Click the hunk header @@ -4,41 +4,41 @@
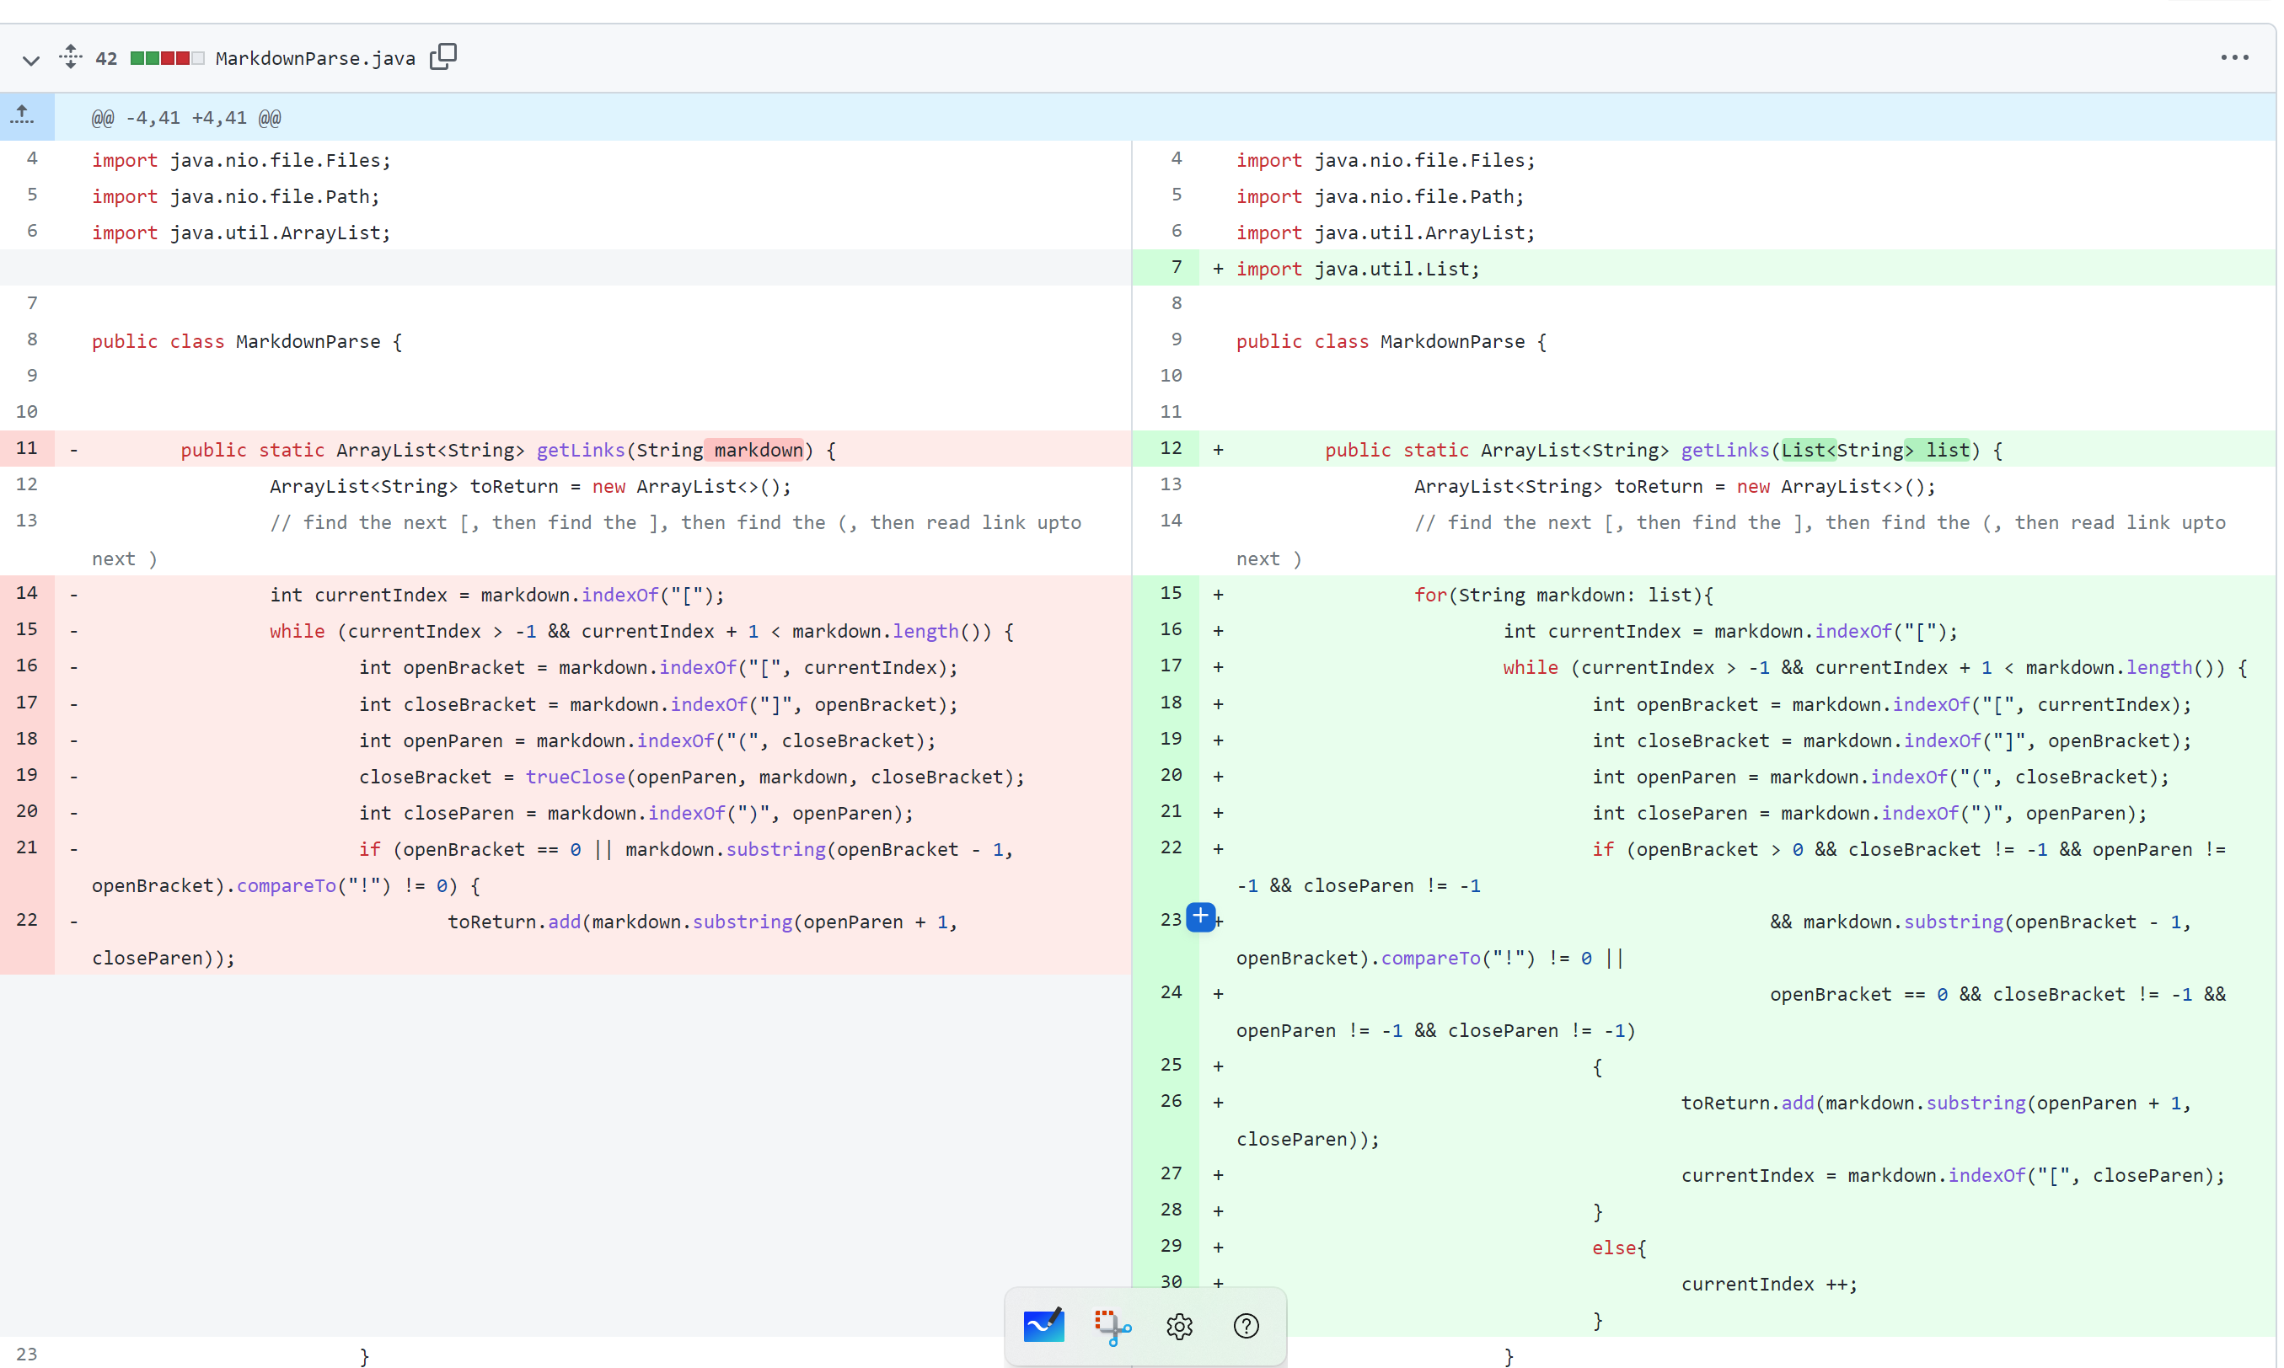This screenshot has width=2284, height=1368. tap(186, 117)
